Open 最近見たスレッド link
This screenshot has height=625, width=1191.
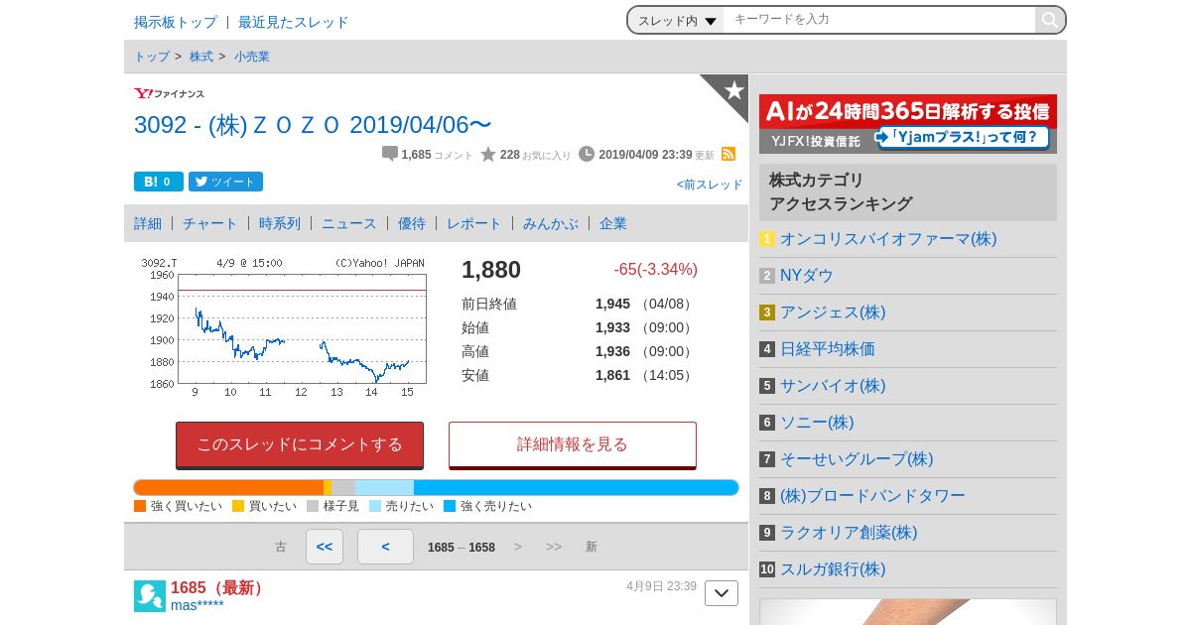tap(294, 22)
